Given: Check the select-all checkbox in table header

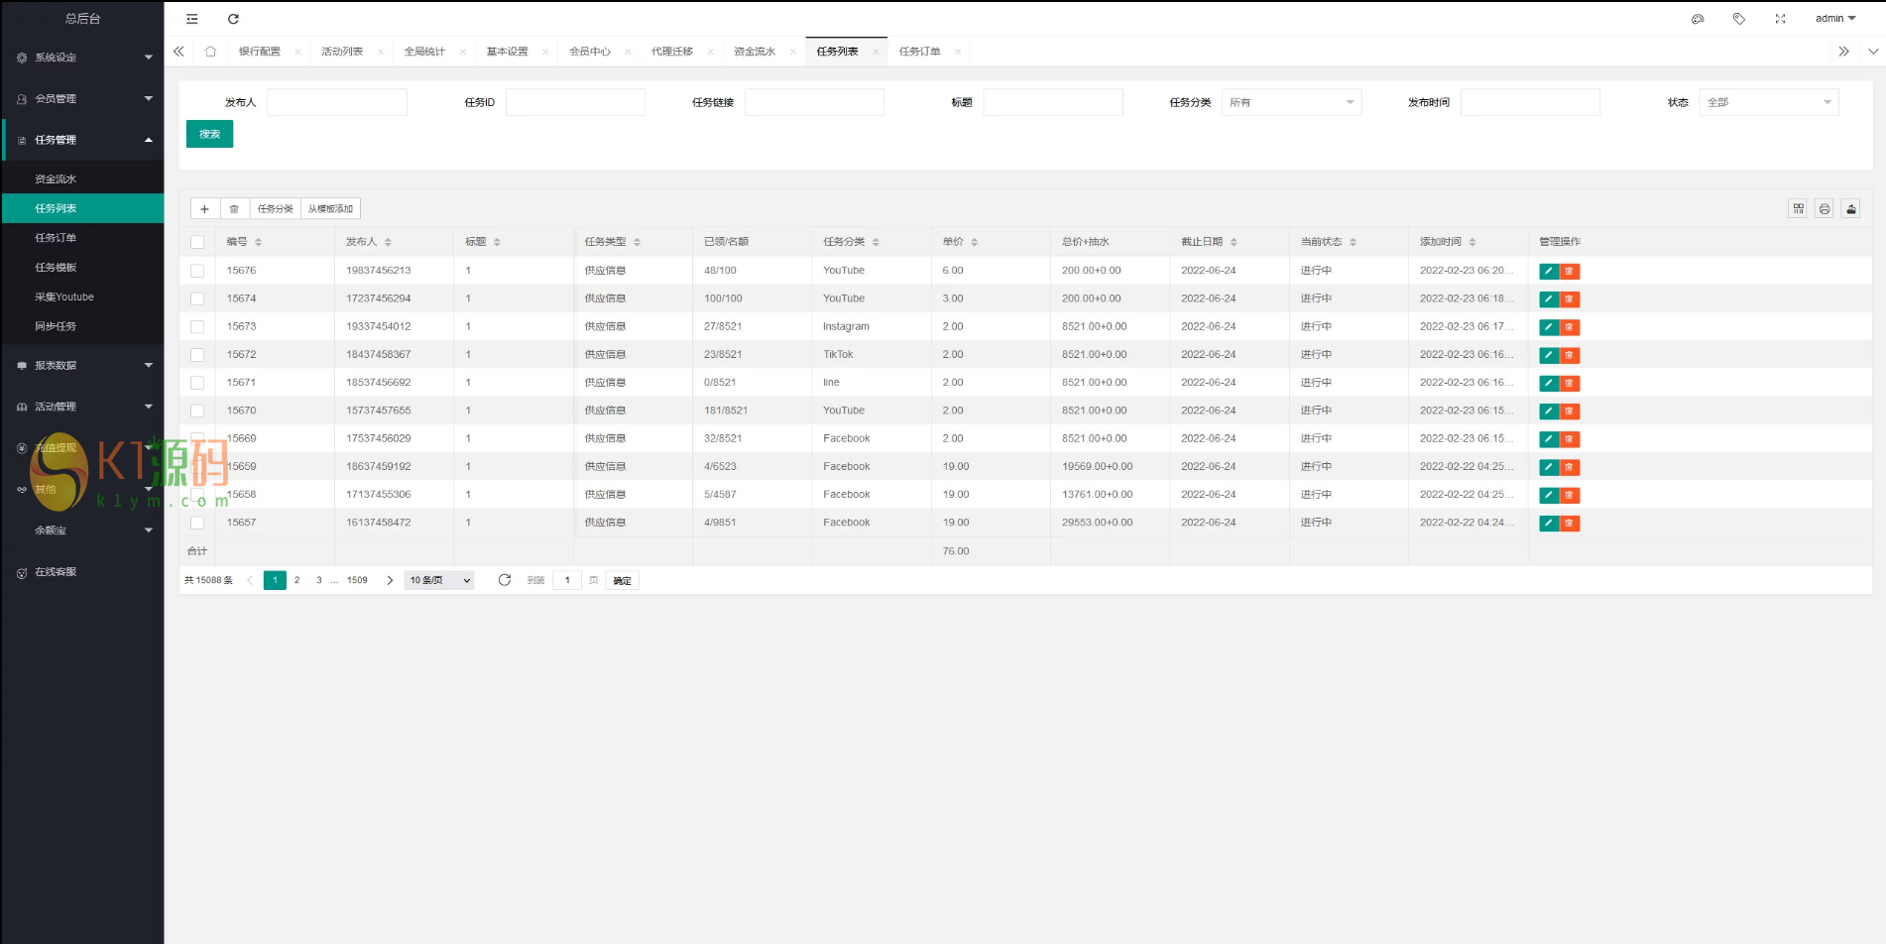Looking at the screenshot, I should pos(197,242).
